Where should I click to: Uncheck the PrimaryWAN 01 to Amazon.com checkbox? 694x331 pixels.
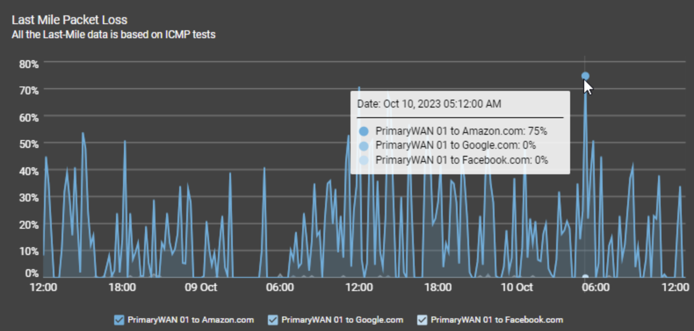pos(119,320)
